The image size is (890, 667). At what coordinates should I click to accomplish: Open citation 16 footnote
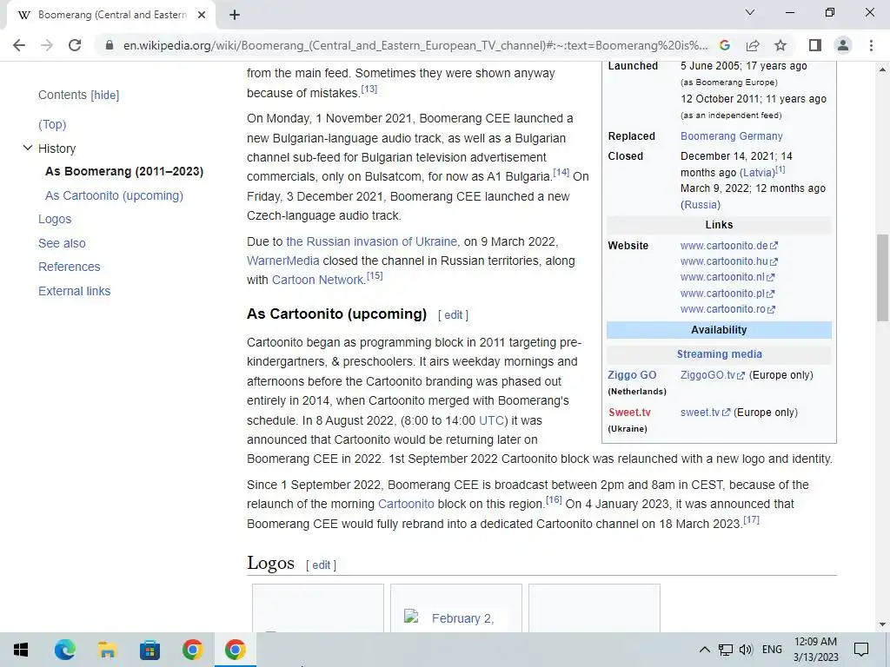(x=554, y=499)
